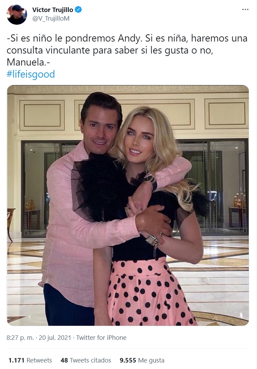
Task: Click the word 'Manuela' in the tweet text
Action: tap(26, 62)
